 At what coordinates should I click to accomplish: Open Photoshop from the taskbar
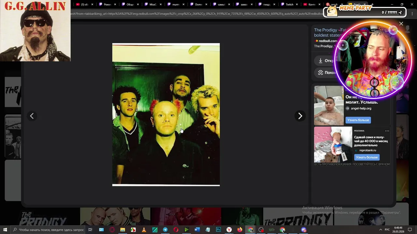pyautogui.click(x=218, y=230)
